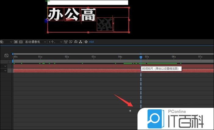Click the 07s mark on time ruler

coord(200,57)
